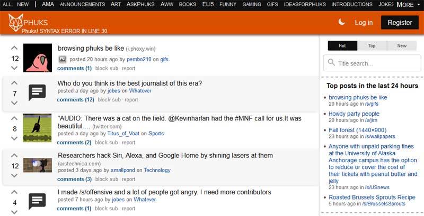424x216 pixels.
Task: Open Titus_of_Voat's profile
Action: (123, 133)
